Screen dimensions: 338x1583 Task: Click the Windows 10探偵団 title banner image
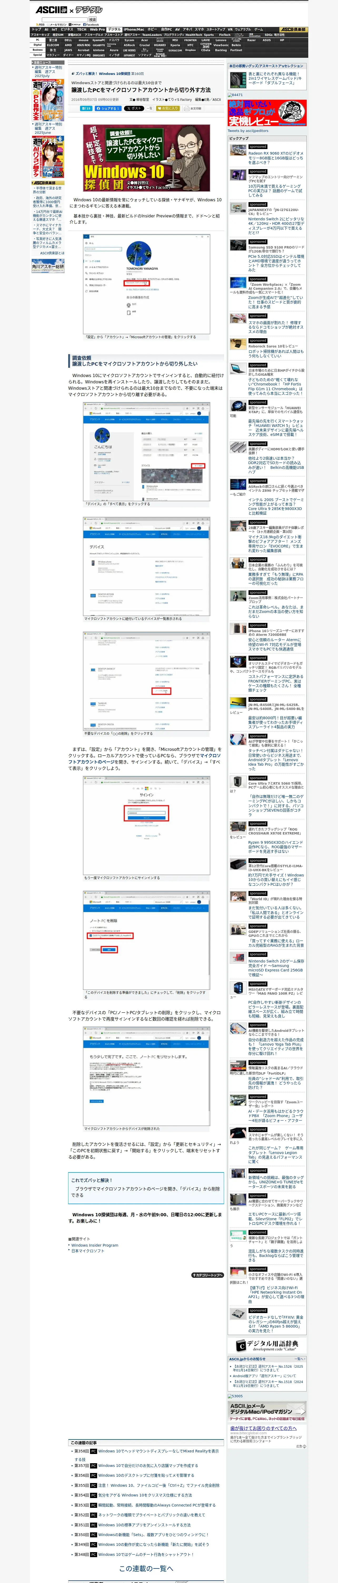[x=147, y=159]
